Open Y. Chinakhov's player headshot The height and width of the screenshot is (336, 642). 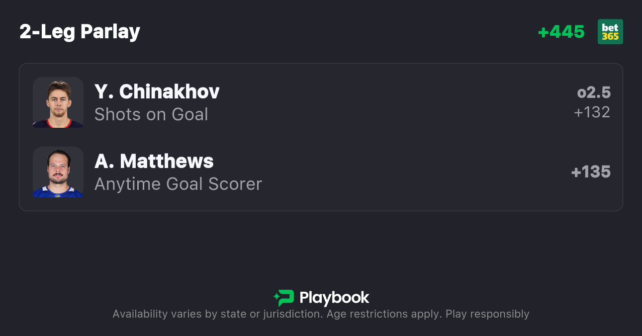pos(58,102)
